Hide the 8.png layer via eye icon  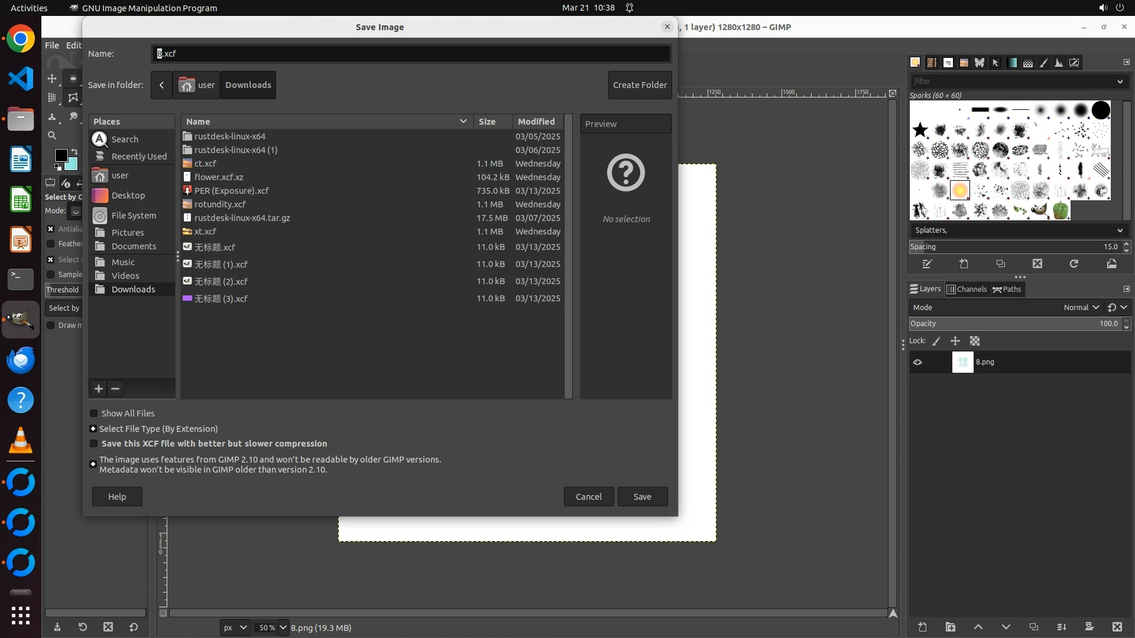(x=917, y=362)
